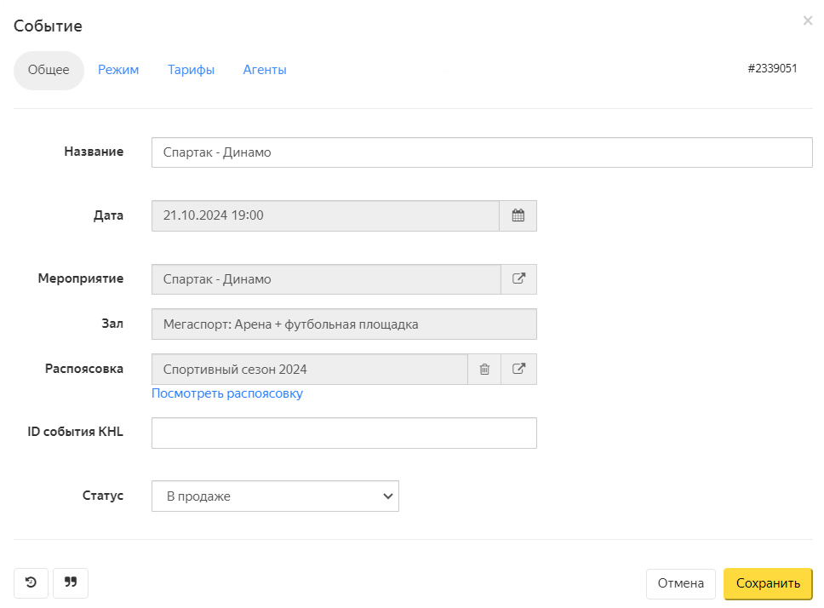Open the Тарифы tab
Screen dimensions: 824x608
point(191,70)
